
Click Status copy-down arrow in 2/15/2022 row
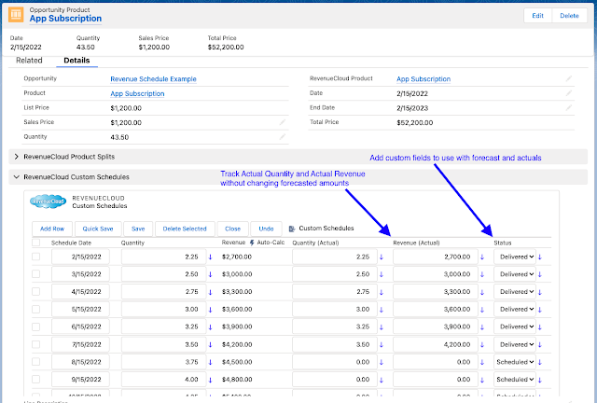tap(540, 257)
